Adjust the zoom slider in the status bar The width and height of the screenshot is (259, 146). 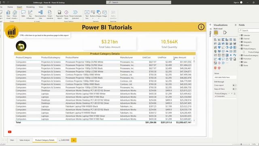[x=241, y=144]
